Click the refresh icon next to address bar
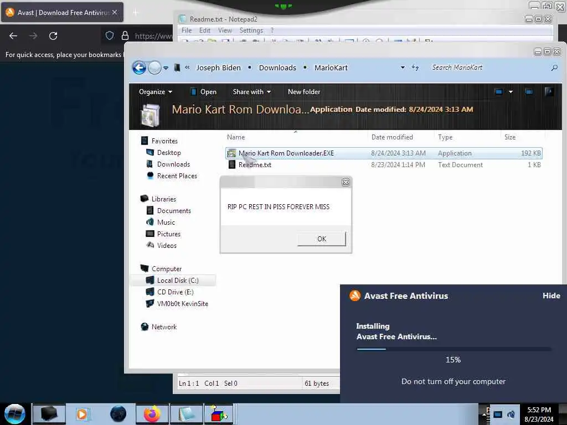This screenshot has height=425, width=567. [415, 68]
